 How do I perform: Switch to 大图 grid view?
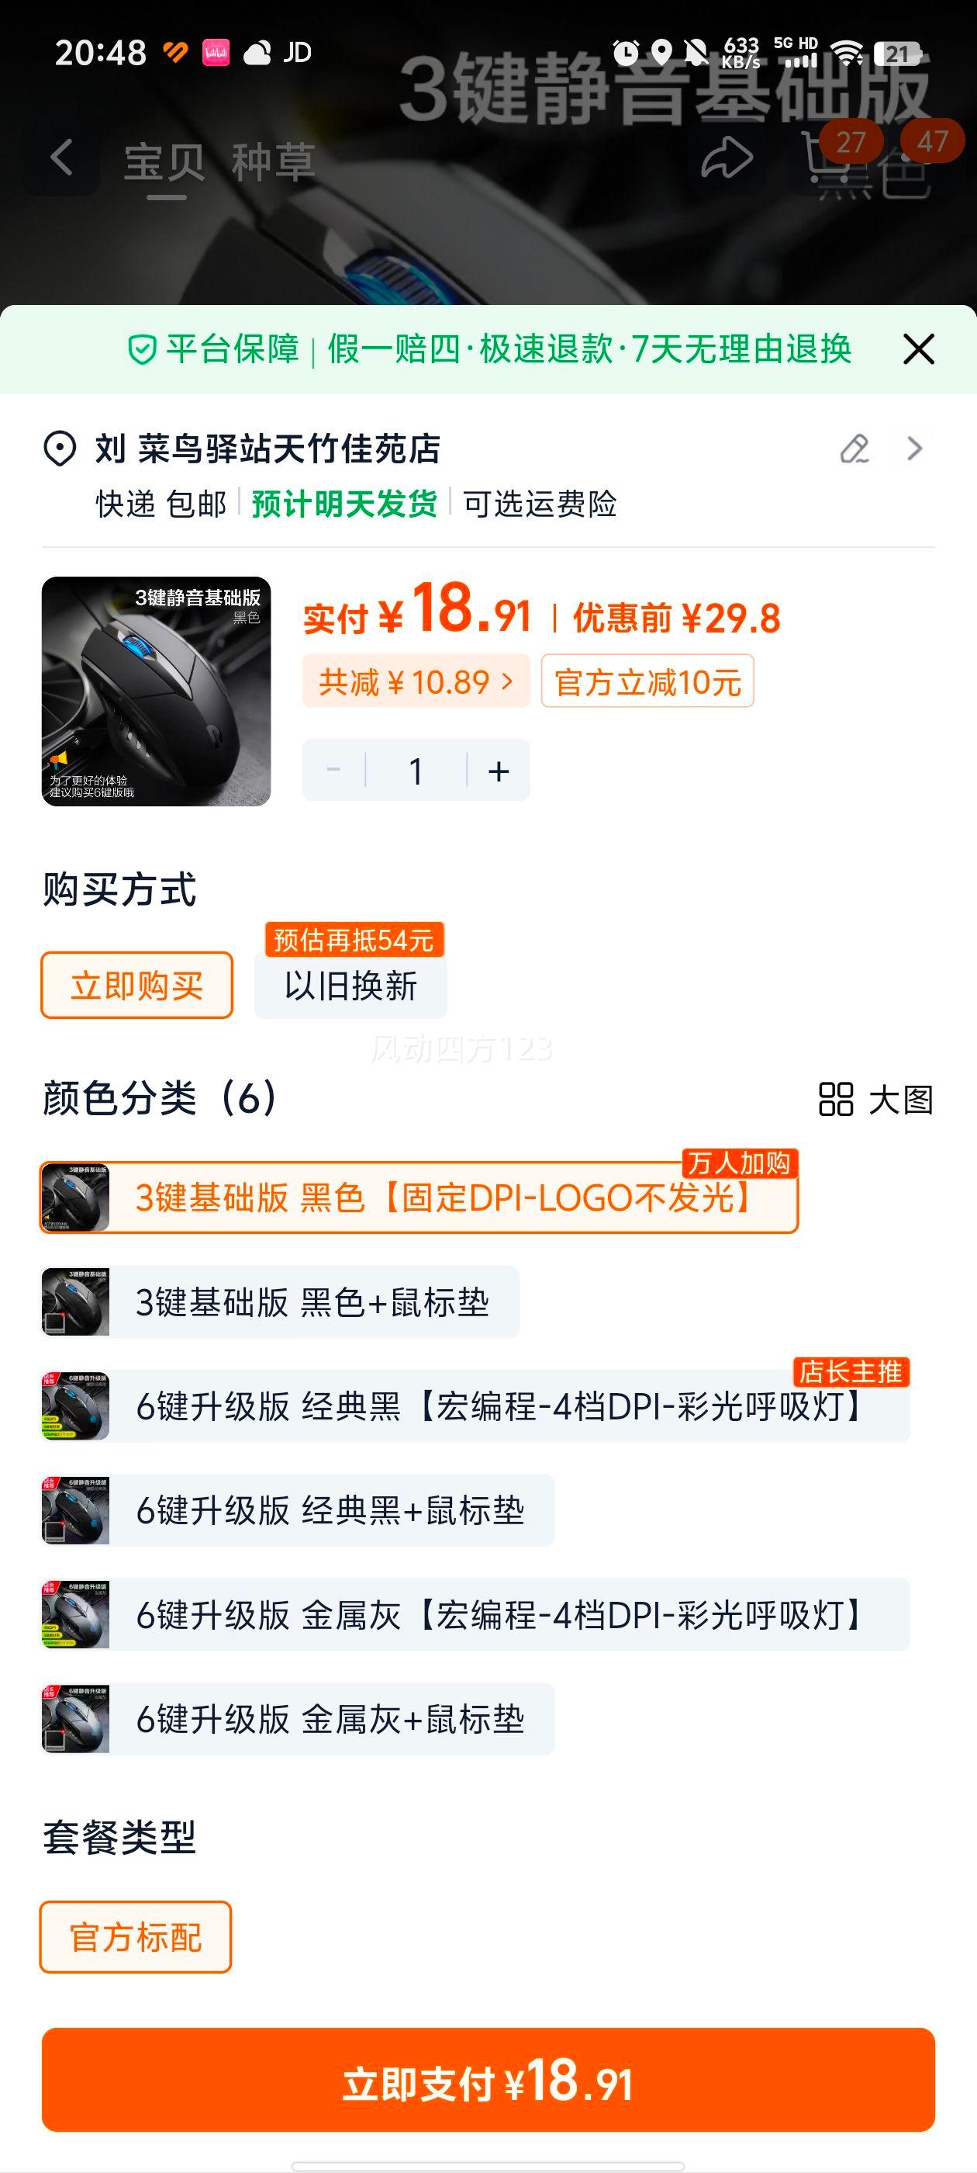tap(876, 1100)
